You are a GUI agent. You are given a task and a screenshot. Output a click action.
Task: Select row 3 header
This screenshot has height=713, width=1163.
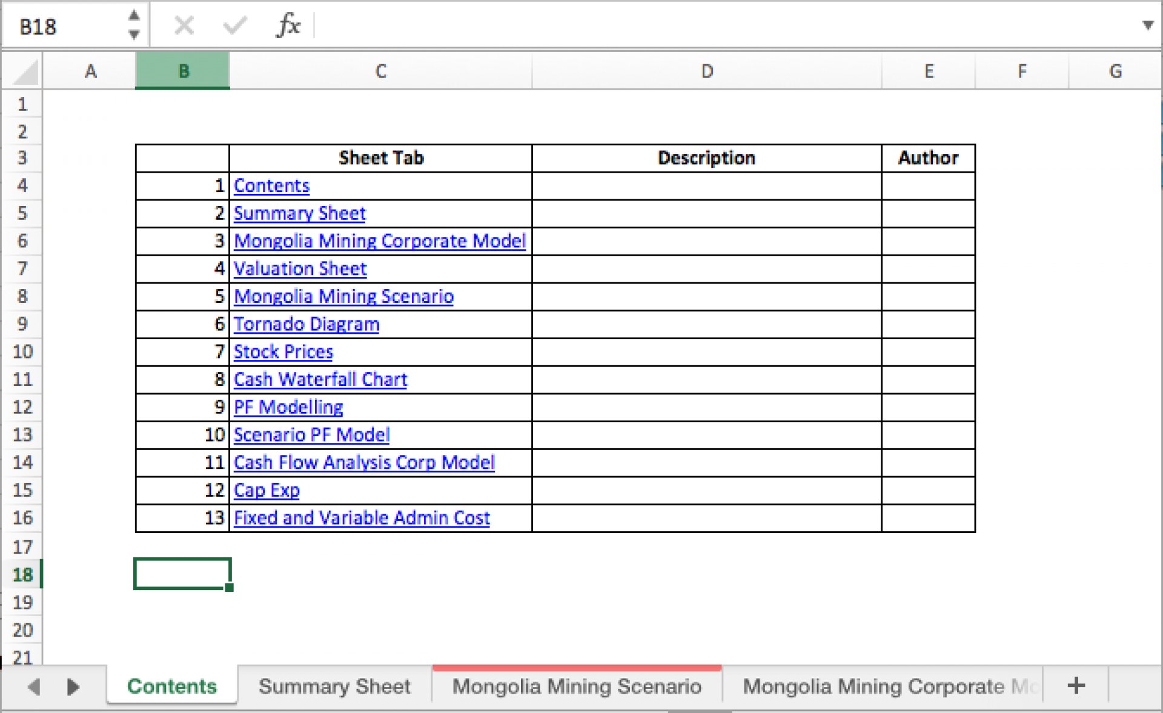click(22, 158)
